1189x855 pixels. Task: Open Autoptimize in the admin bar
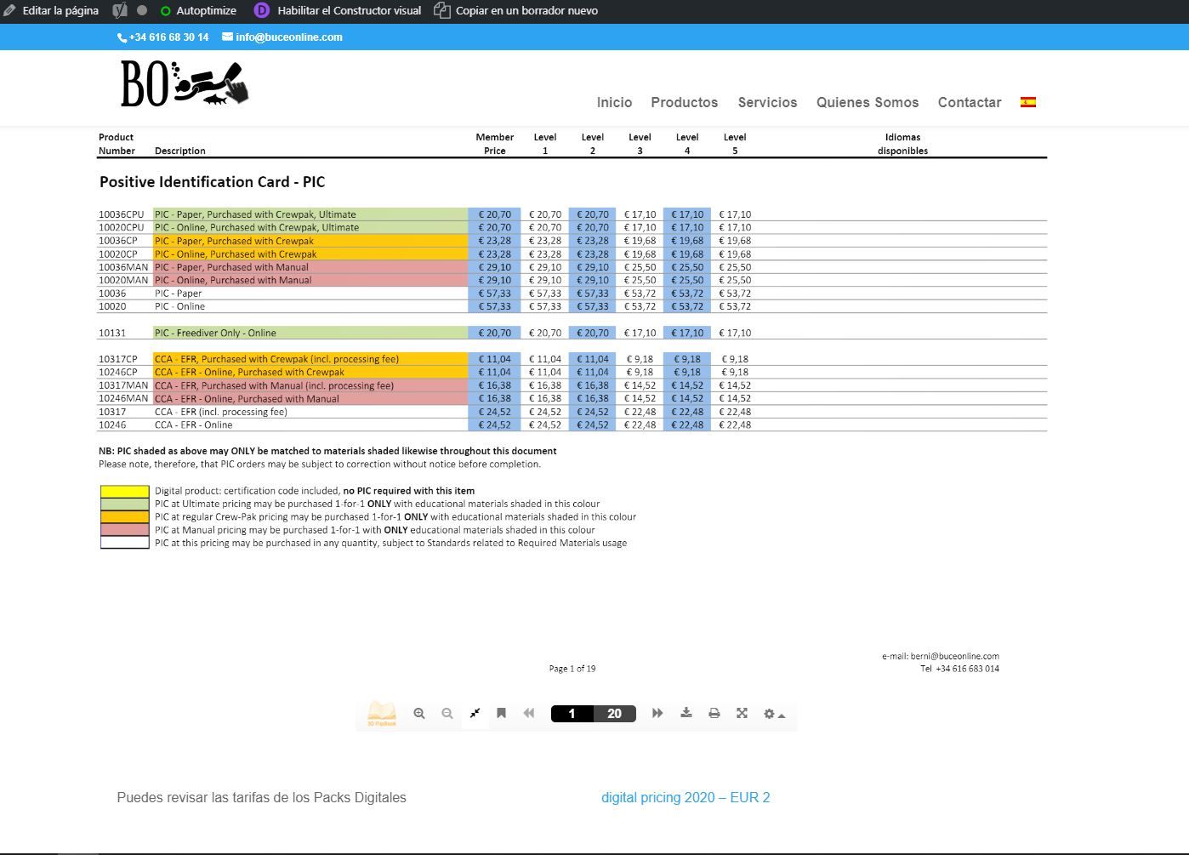point(206,11)
